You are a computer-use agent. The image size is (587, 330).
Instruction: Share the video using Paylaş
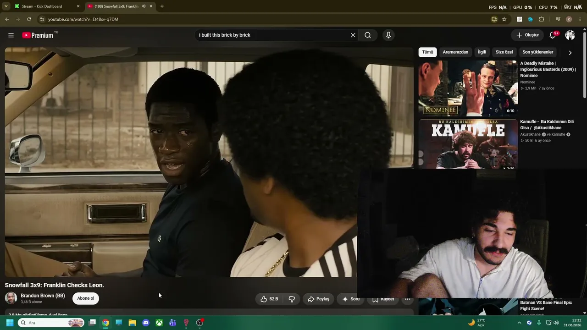318,299
